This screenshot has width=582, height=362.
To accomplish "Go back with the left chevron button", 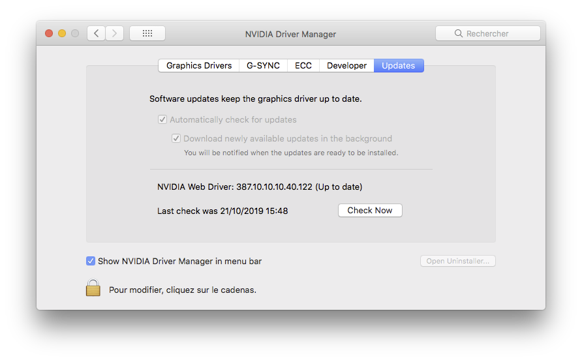I will coord(96,33).
